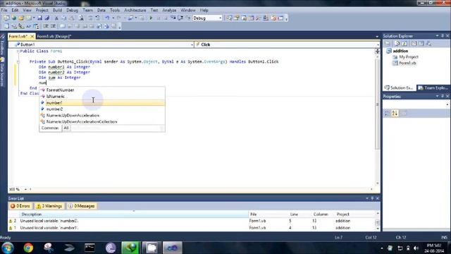Sort Error List by Line column
Image resolution: width=451 pixels, height=254 pixels.
pyautogui.click(x=299, y=214)
